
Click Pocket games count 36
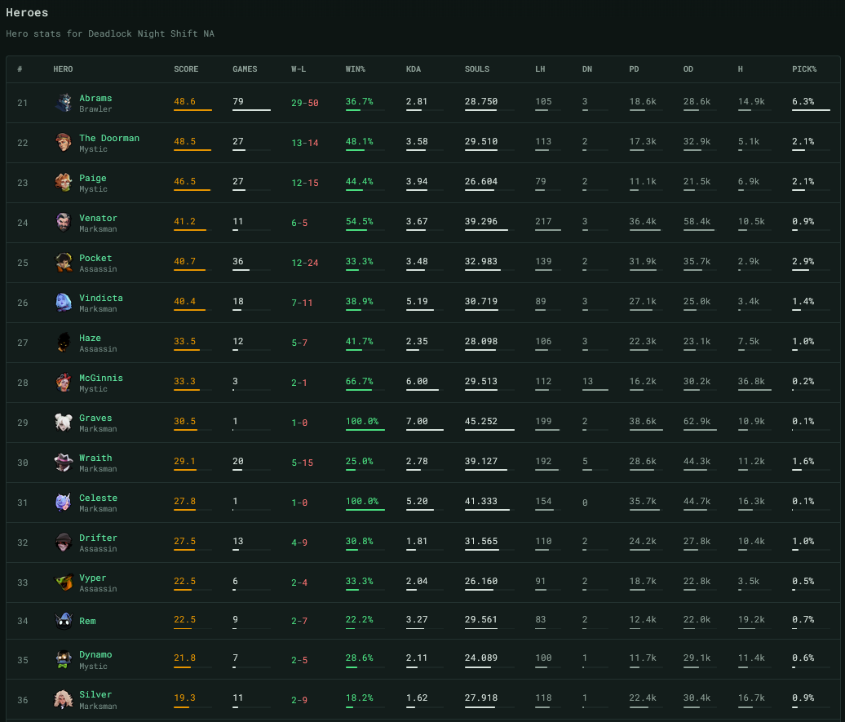(237, 261)
